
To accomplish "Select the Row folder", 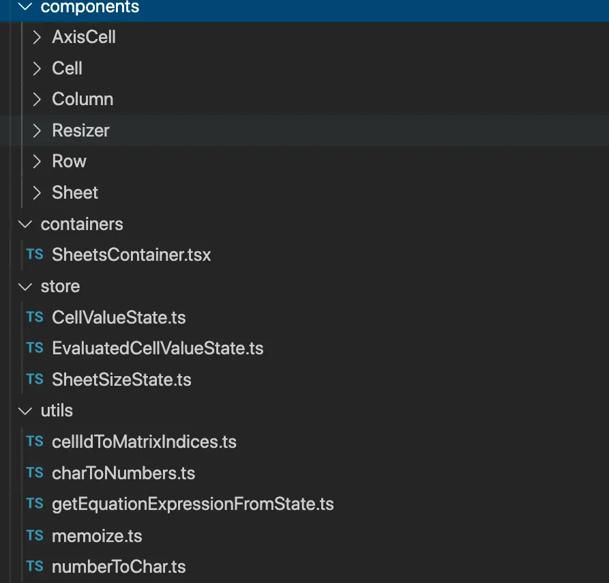I will click(68, 161).
